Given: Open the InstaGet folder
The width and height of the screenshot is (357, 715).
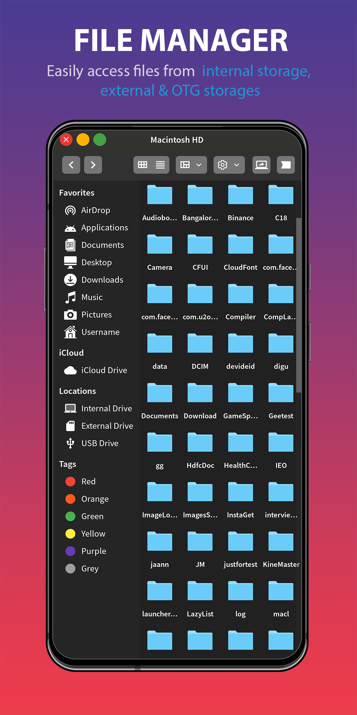Looking at the screenshot, I should coord(241,500).
